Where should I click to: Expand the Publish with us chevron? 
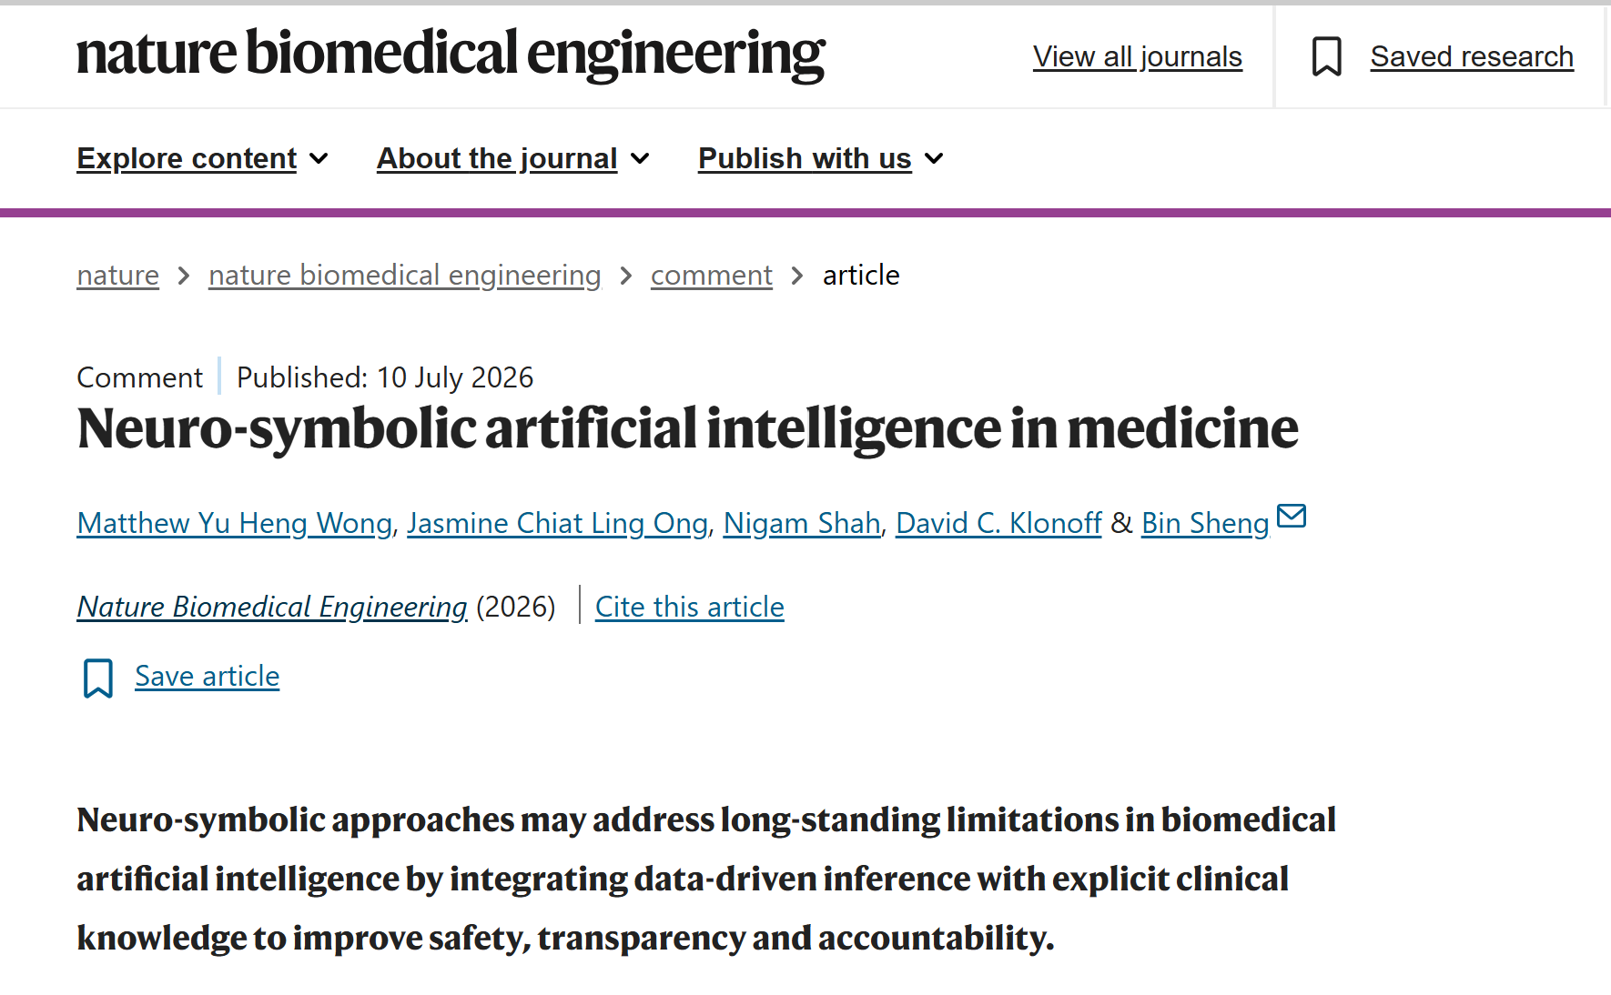(x=934, y=159)
